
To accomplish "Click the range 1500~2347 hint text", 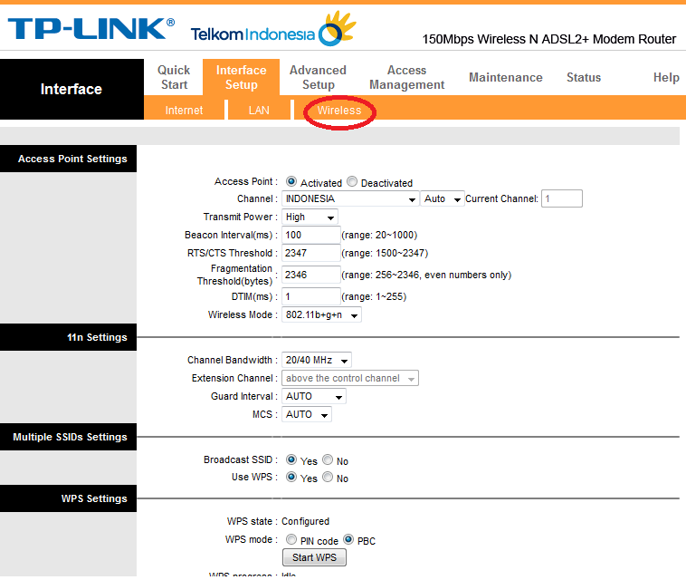I will coord(385,253).
